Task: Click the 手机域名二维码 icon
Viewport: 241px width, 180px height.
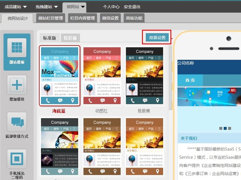Action: [16, 159]
